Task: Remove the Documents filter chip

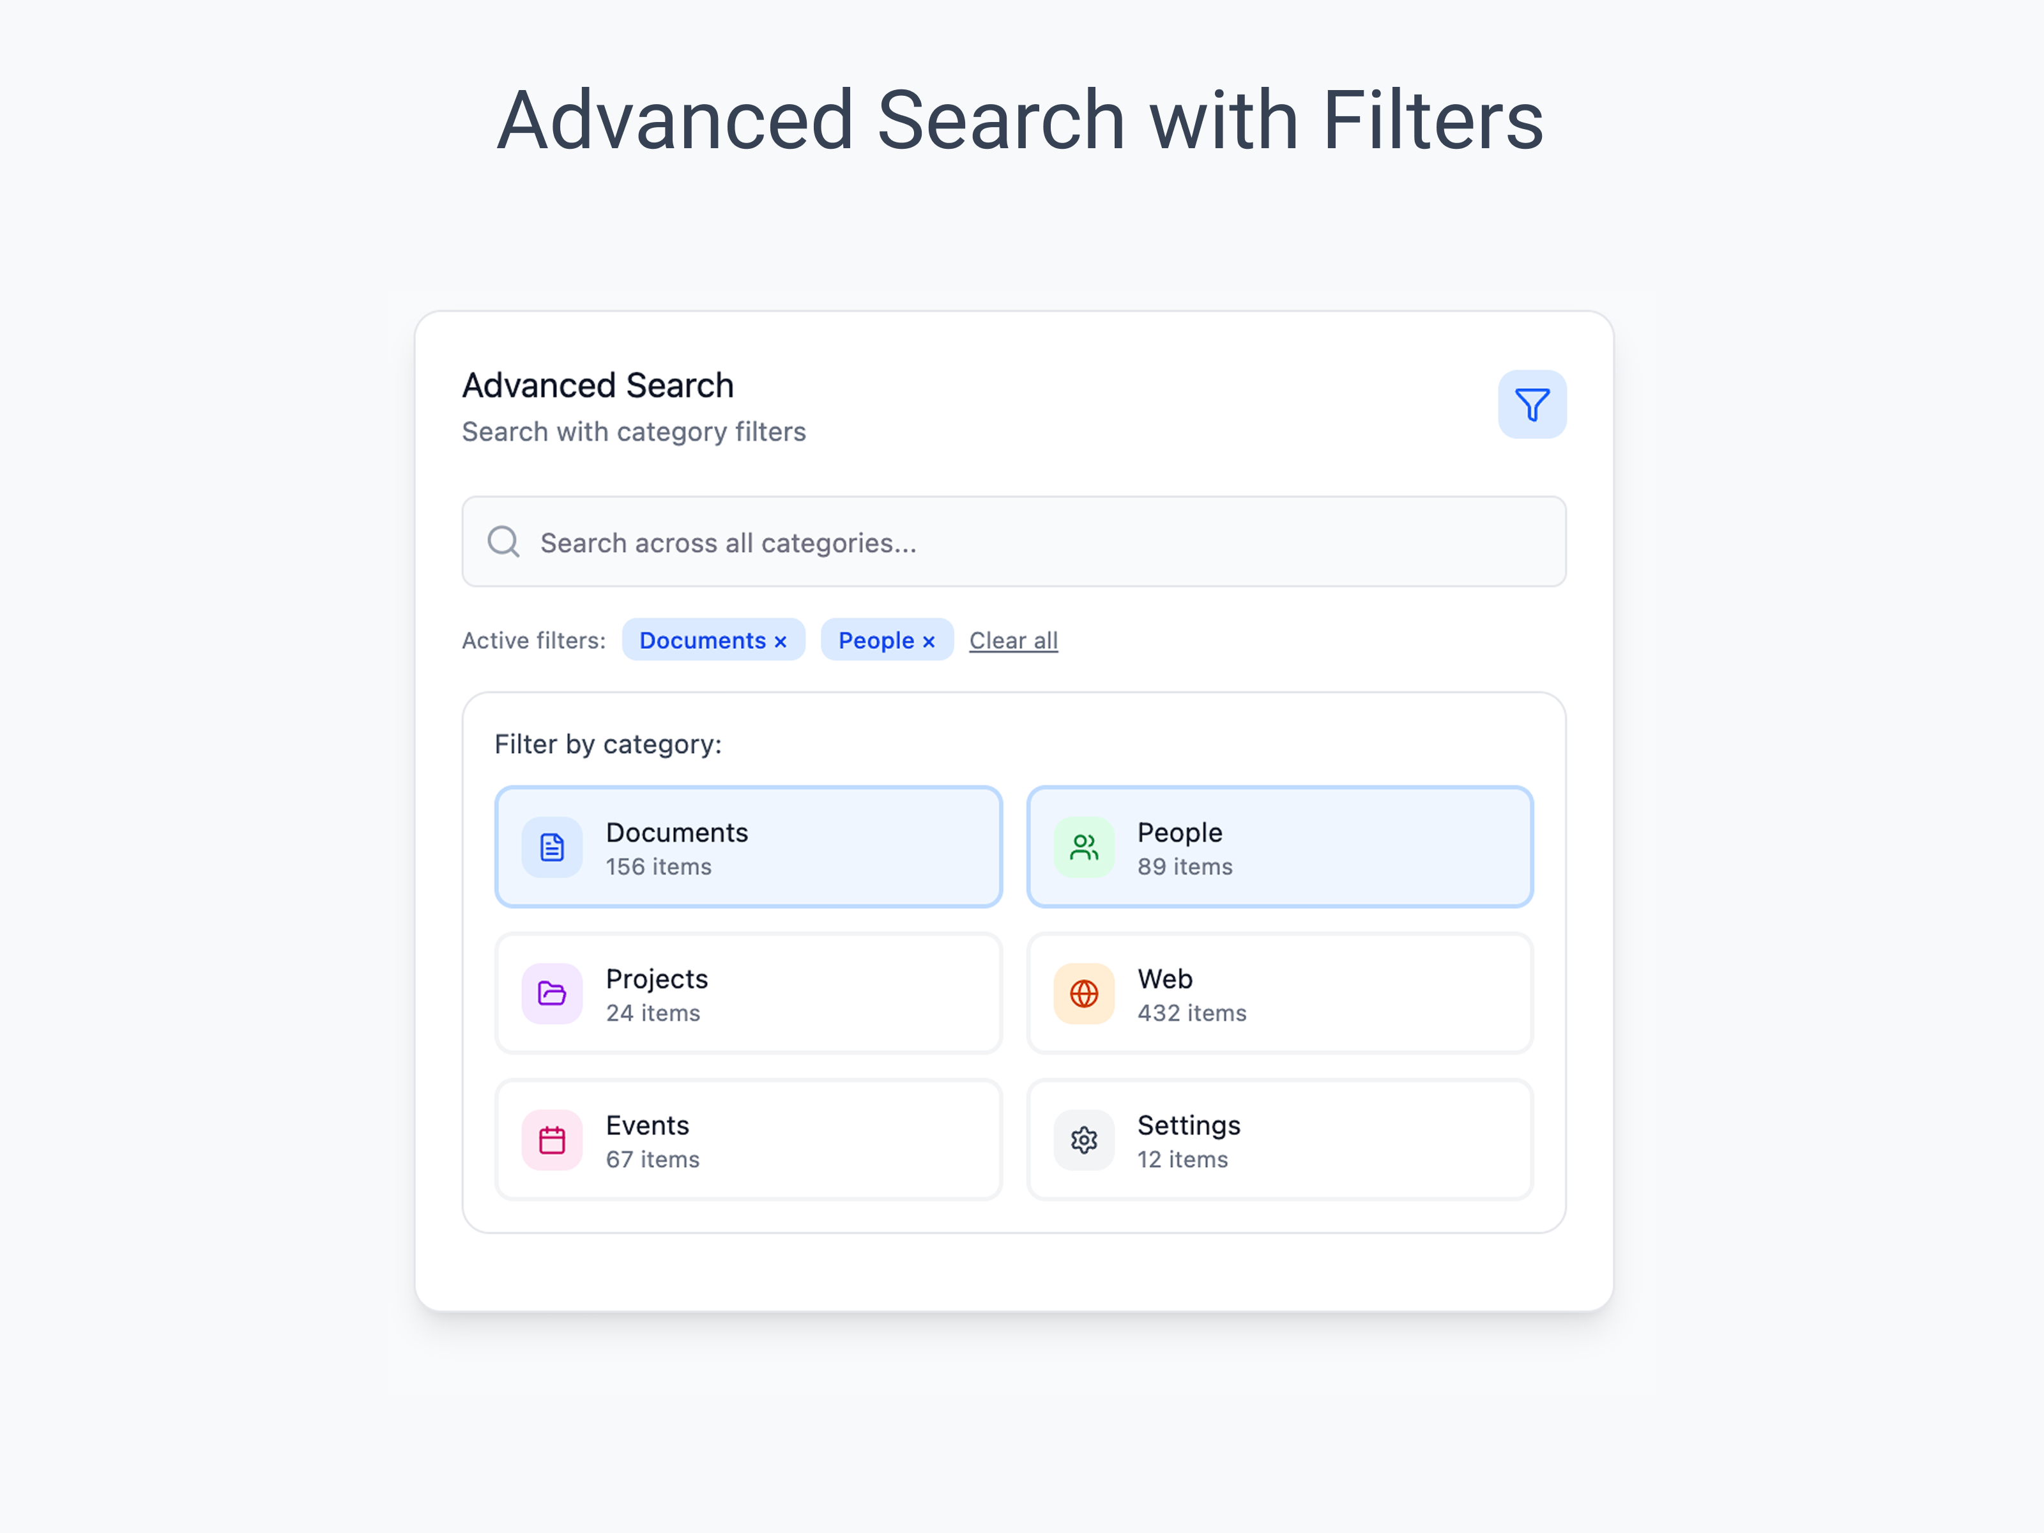Action: click(779, 639)
